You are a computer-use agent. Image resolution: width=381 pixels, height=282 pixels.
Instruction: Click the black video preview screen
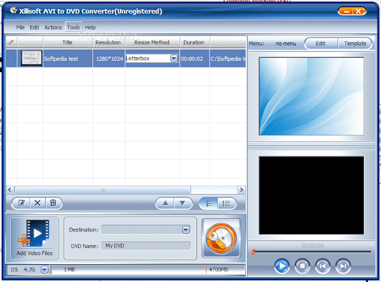point(311,196)
